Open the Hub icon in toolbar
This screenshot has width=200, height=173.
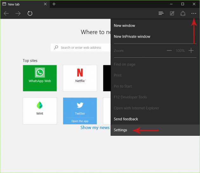click(x=161, y=13)
